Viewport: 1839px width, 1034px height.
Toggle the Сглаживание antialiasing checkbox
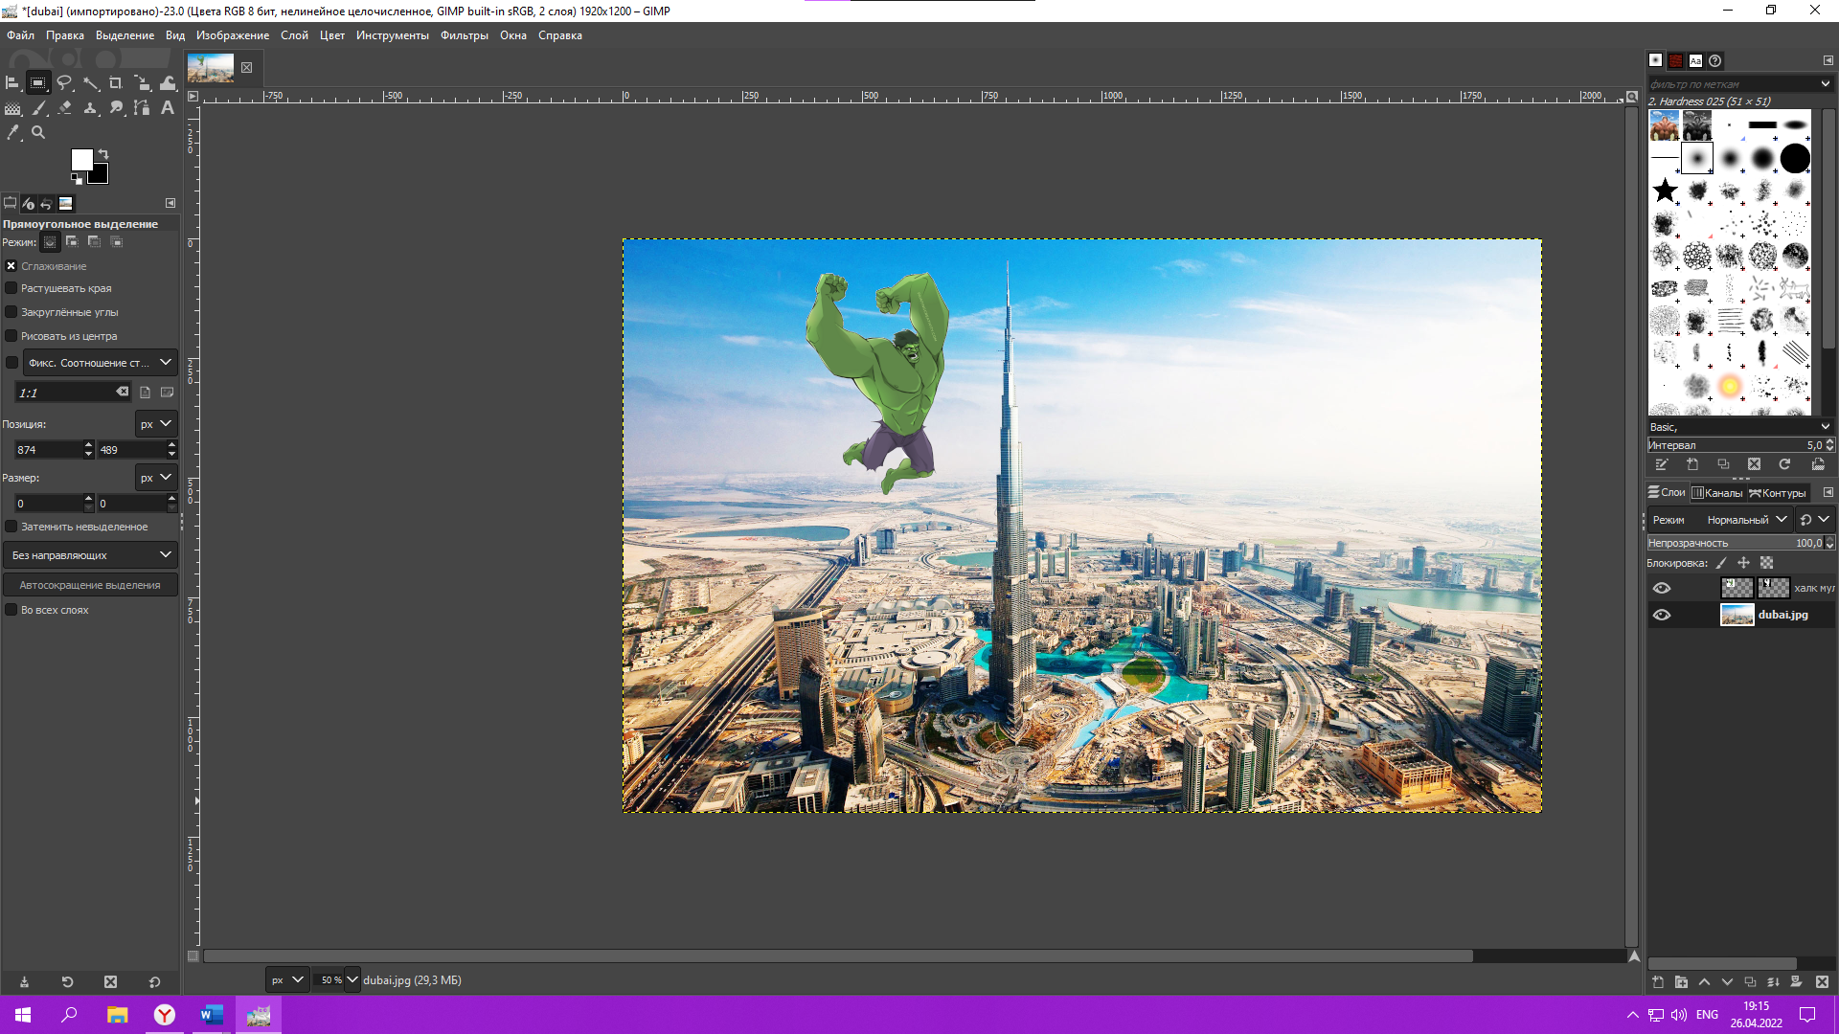(x=11, y=266)
